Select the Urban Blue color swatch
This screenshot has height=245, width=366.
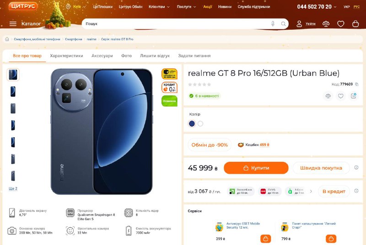(x=192, y=123)
